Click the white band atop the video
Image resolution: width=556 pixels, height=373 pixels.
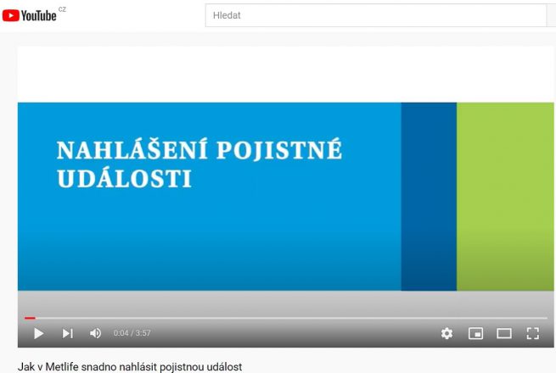pos(285,75)
